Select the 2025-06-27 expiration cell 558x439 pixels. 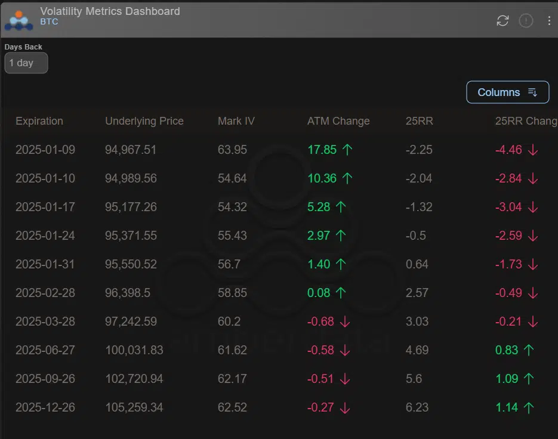pos(45,350)
